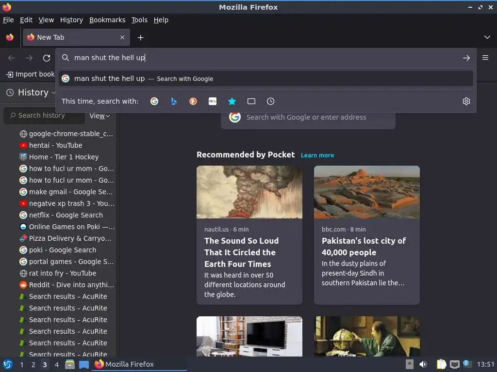Image resolution: width=497 pixels, height=372 pixels.
Task: Search bookmarks using the star icon
Action: pyautogui.click(x=232, y=101)
